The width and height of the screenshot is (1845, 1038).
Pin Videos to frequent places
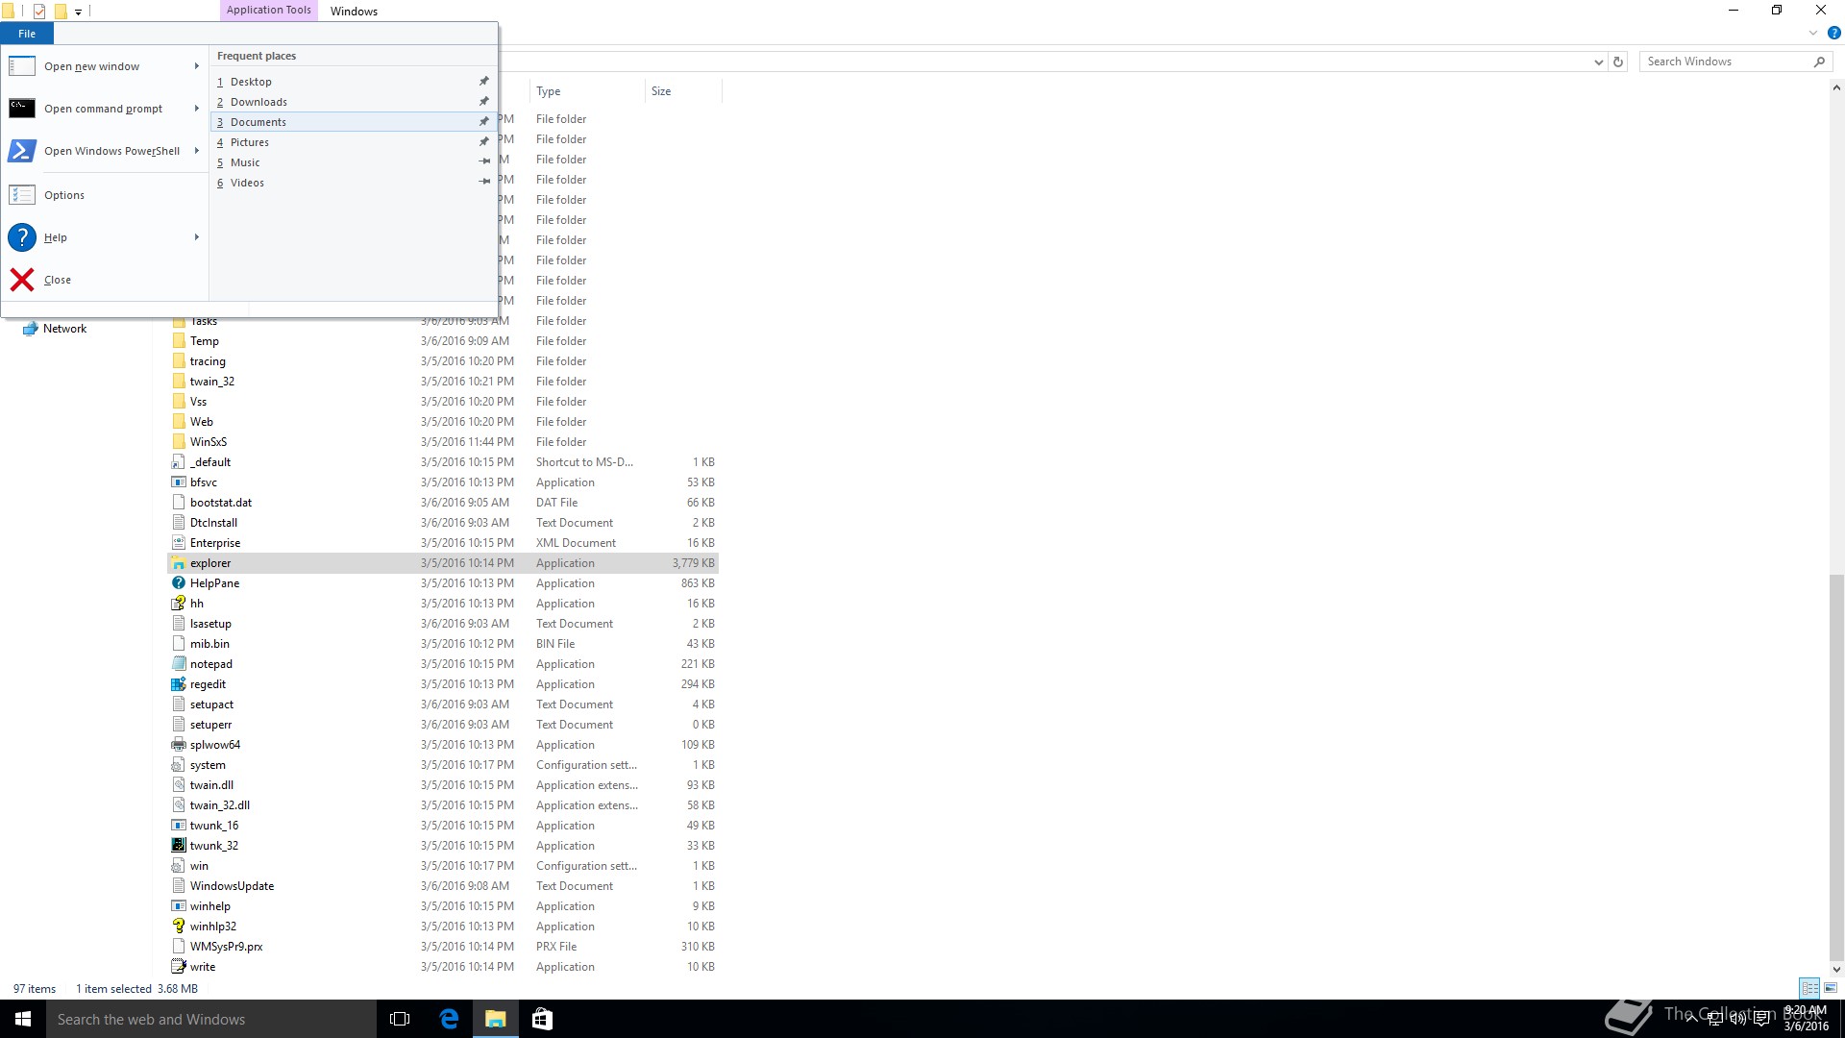point(484,183)
